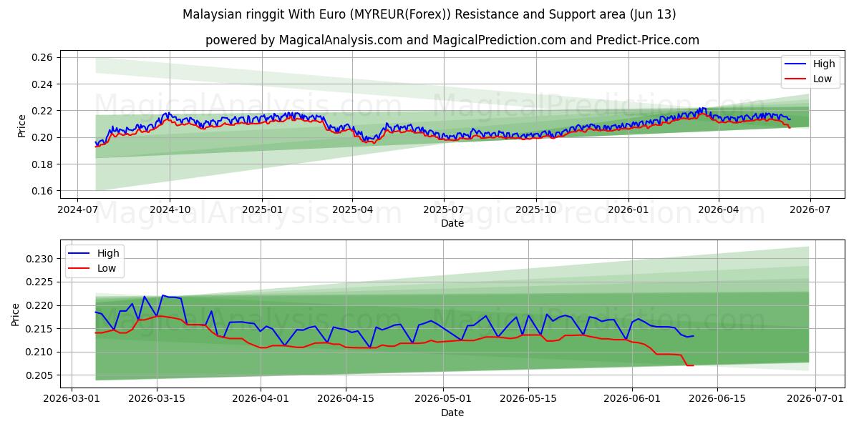
Task: Click the 2026-03-01 date tick
Action: tap(72, 400)
